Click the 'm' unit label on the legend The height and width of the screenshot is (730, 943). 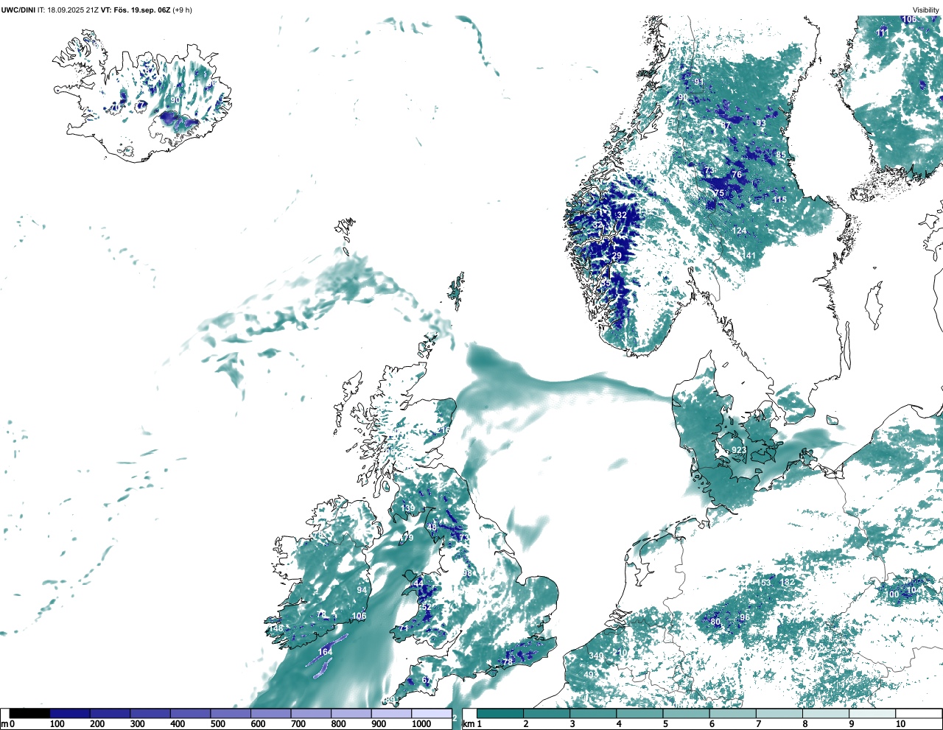click(x=4, y=724)
